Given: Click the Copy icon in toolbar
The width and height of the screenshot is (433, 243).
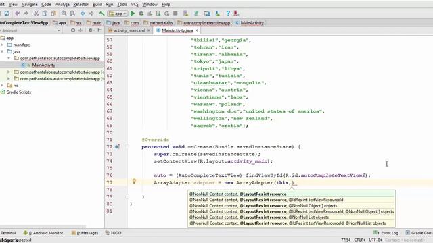Looking at the screenshot, I should pos(45,13).
